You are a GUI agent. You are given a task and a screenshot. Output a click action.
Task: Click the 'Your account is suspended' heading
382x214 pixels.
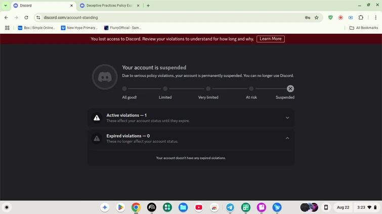154,68
